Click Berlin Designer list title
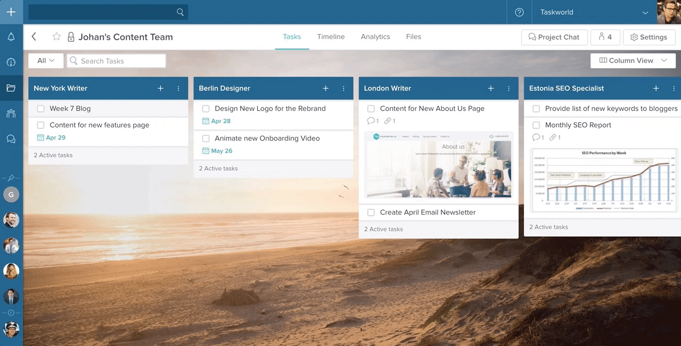Image resolution: width=681 pixels, height=346 pixels. 224,88
